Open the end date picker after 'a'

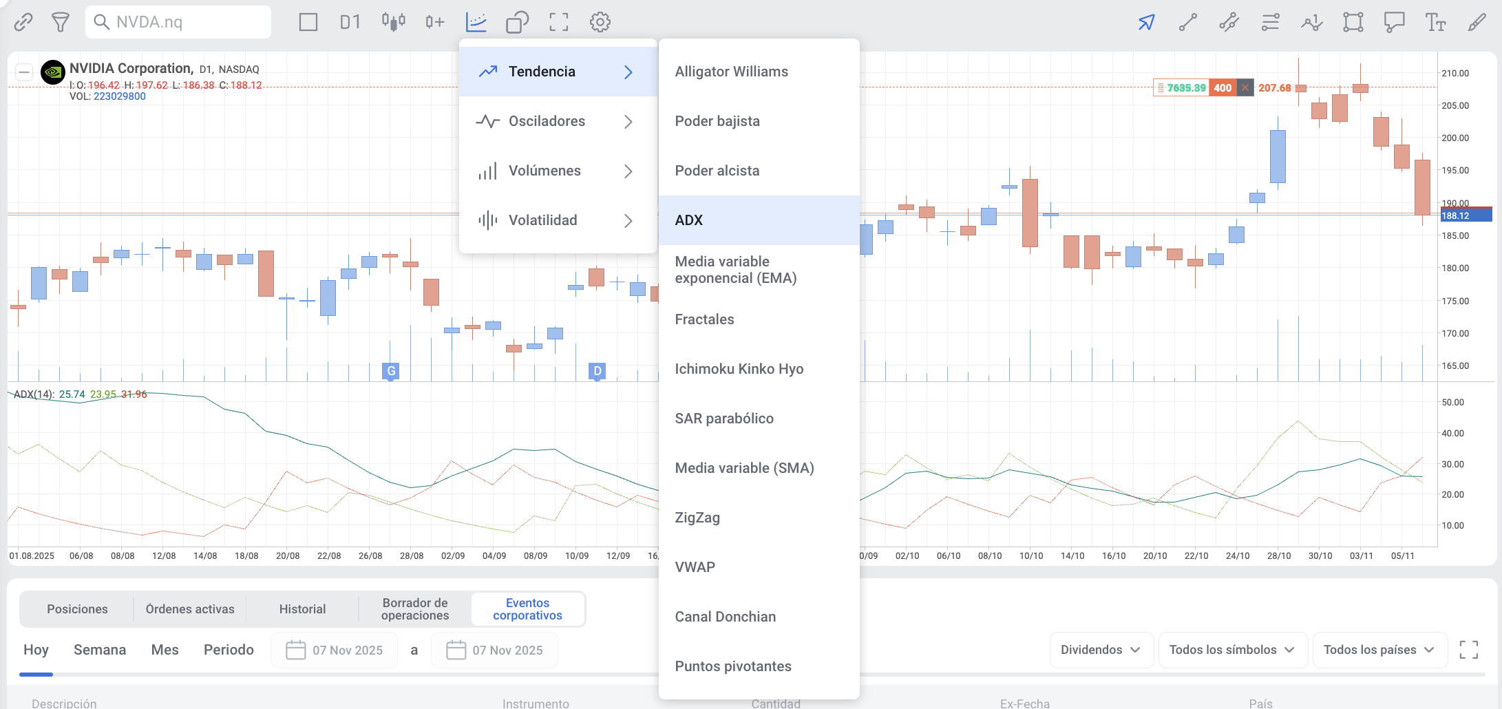coord(494,650)
